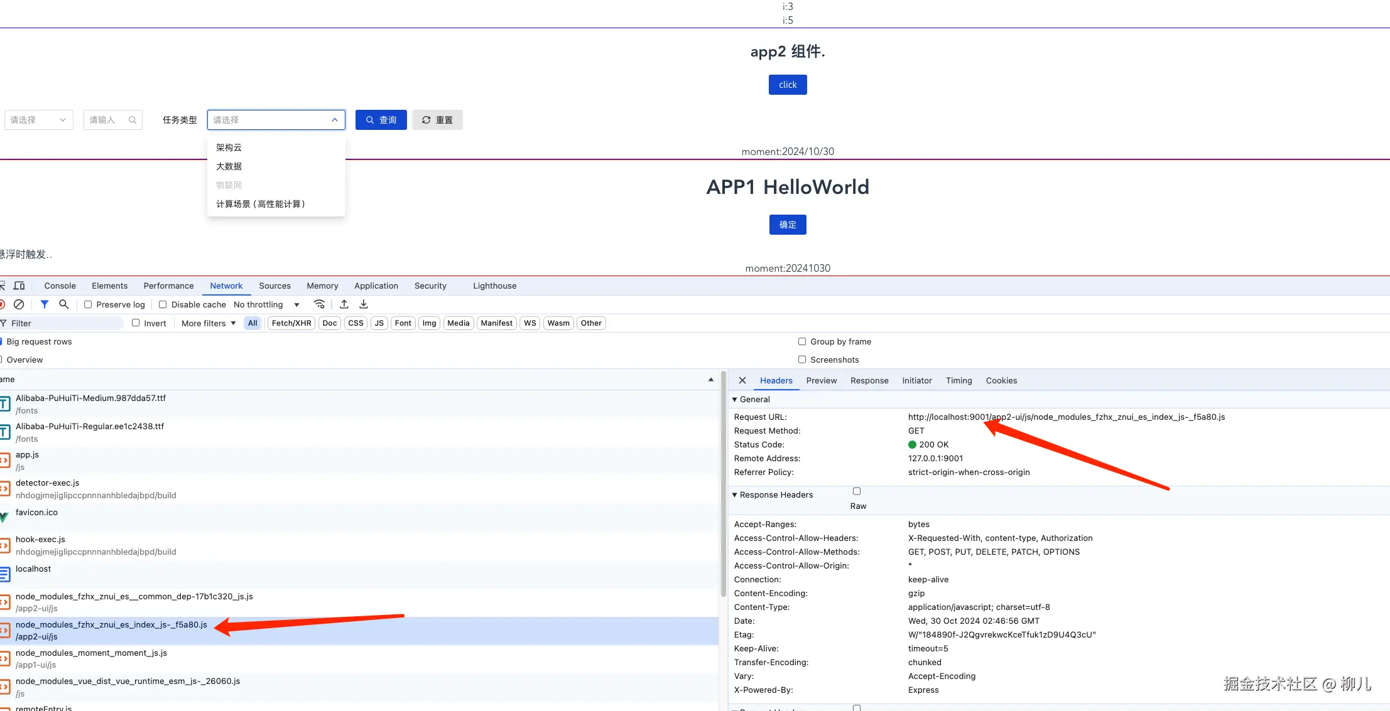Image resolution: width=1390 pixels, height=711 pixels.
Task: Toggle the network filter funnel icon
Action: 45,304
